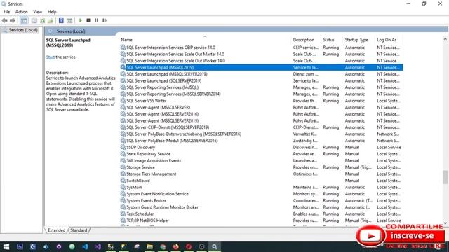The height and width of the screenshot is (252, 449).
Task: Open the Help toolbar icon
Action: [x=61, y=20]
